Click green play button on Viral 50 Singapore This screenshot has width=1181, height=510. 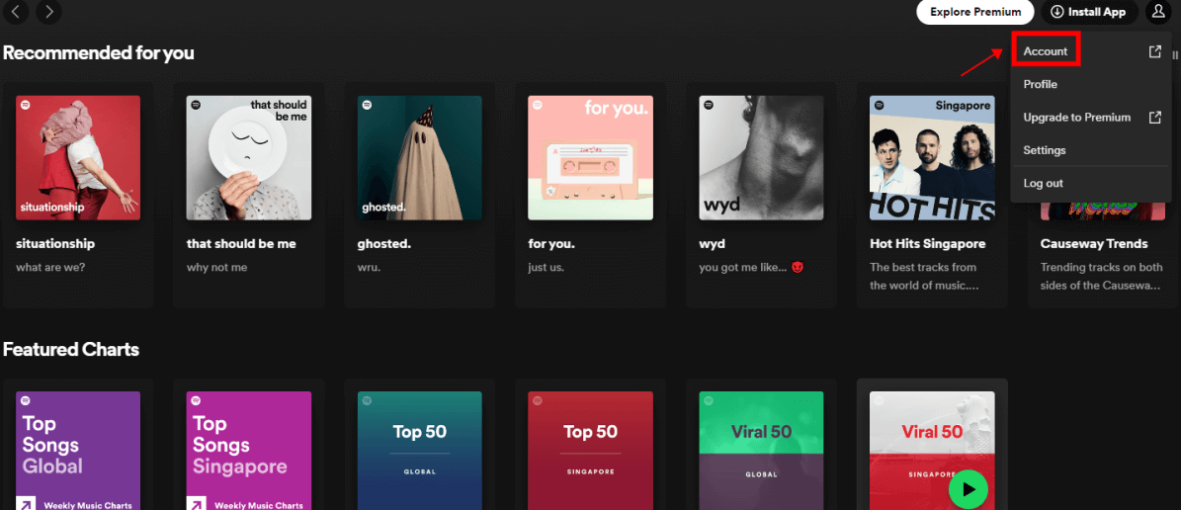(x=968, y=489)
